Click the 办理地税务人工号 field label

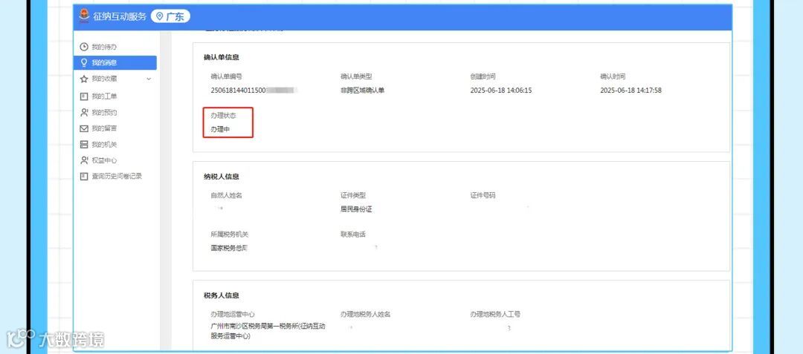tap(495, 314)
